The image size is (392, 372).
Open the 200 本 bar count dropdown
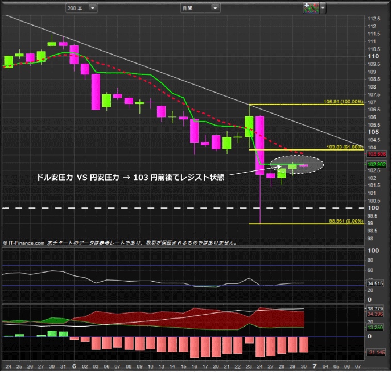pos(81,8)
